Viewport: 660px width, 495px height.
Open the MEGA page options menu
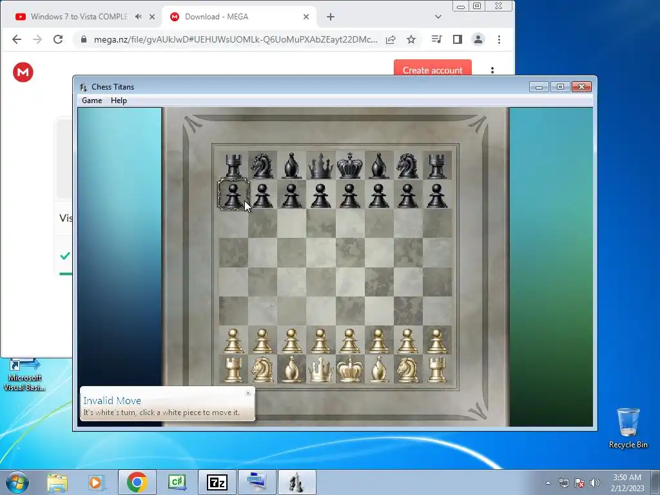(x=492, y=70)
